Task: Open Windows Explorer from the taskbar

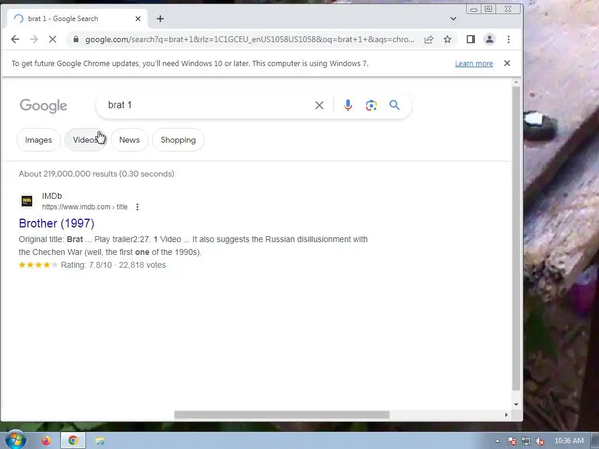Action: pos(99,441)
